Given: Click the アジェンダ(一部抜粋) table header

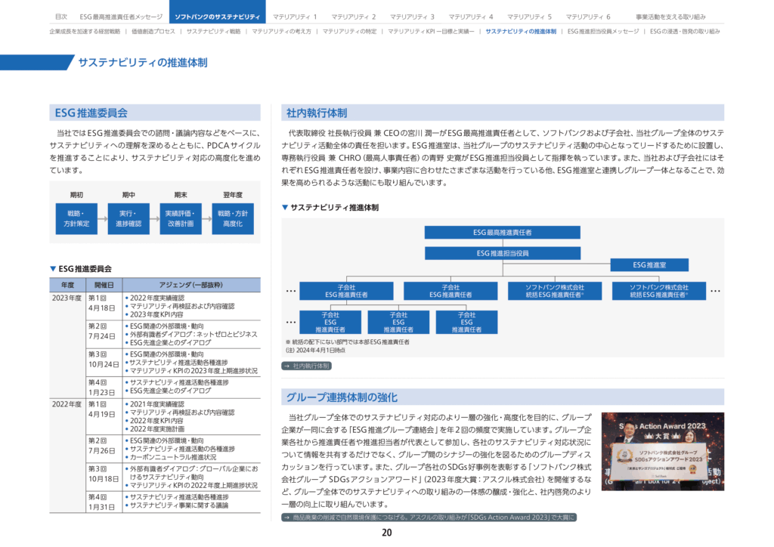Looking at the screenshot, I should (191, 285).
